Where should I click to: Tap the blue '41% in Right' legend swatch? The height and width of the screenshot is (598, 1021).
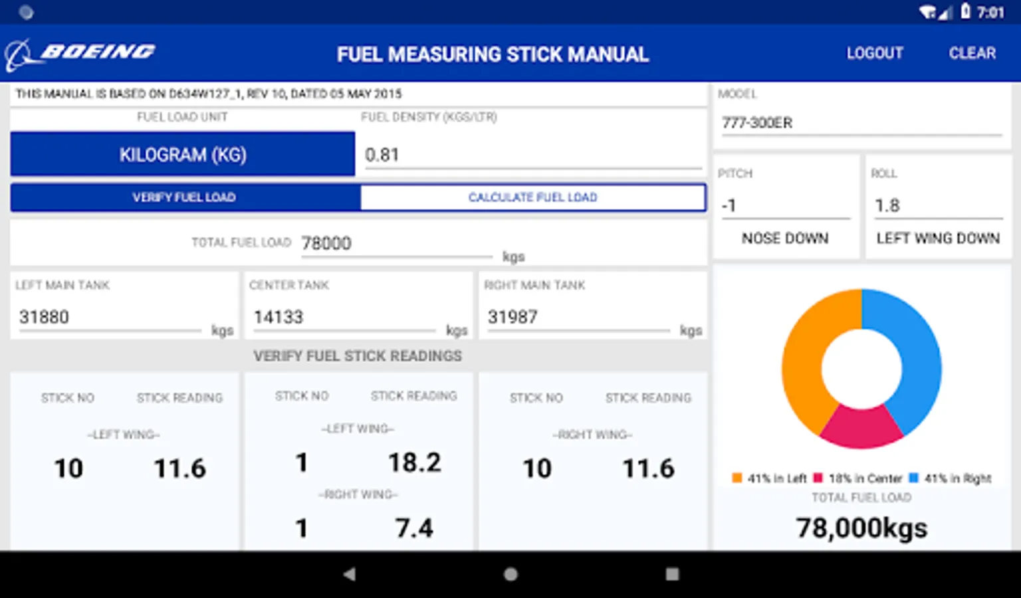tap(914, 478)
